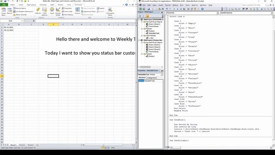Click in the Excel formula bar
Screen dimensions: 275x155
pos(85,21)
